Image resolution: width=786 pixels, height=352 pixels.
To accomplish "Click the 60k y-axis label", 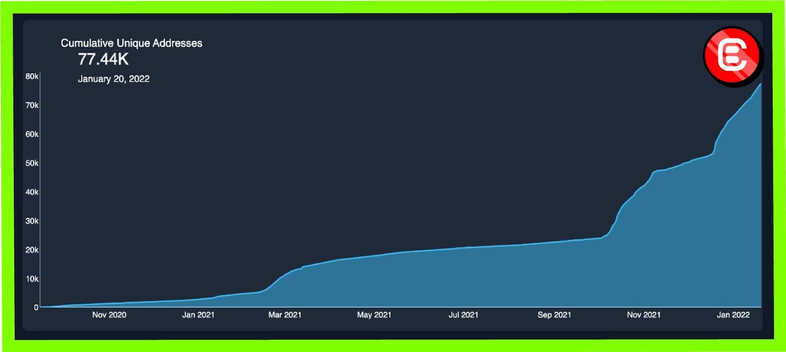I will [x=32, y=134].
